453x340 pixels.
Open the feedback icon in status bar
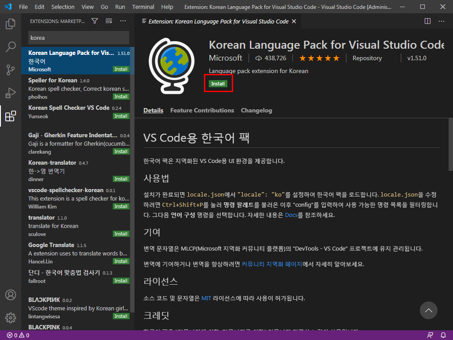pos(430,336)
